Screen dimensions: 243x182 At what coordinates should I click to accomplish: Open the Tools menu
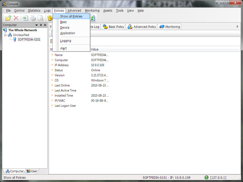(x=120, y=11)
